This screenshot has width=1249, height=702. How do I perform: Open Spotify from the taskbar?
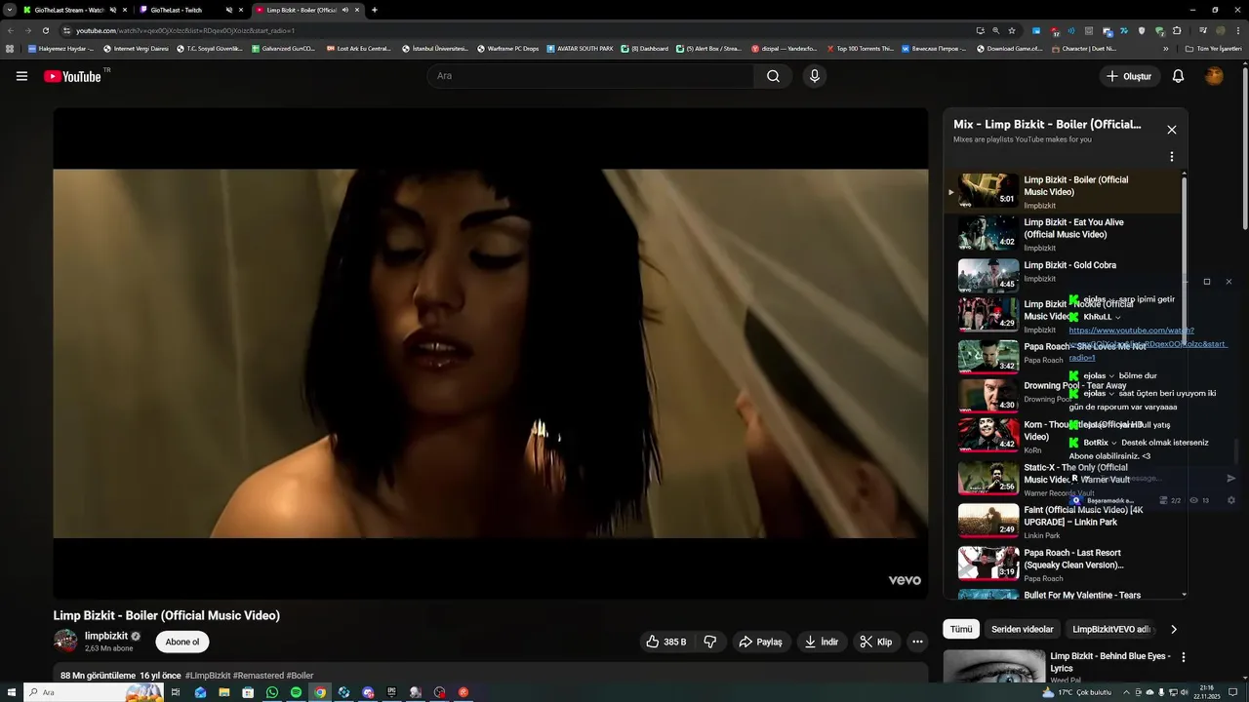point(296,692)
